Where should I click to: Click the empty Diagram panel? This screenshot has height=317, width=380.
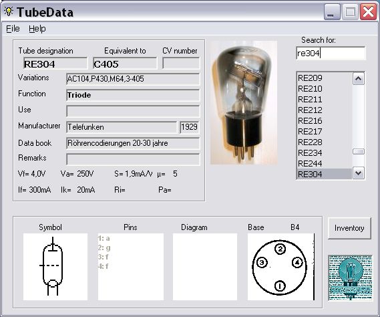click(x=205, y=267)
